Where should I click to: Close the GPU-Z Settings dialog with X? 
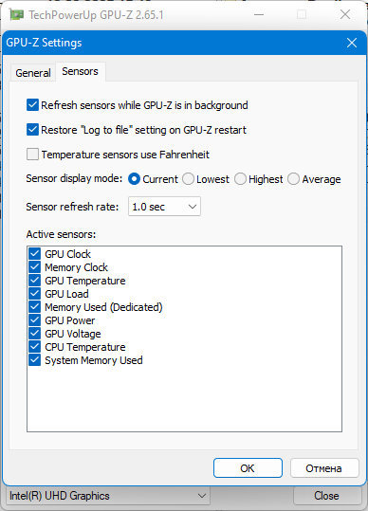click(x=352, y=43)
